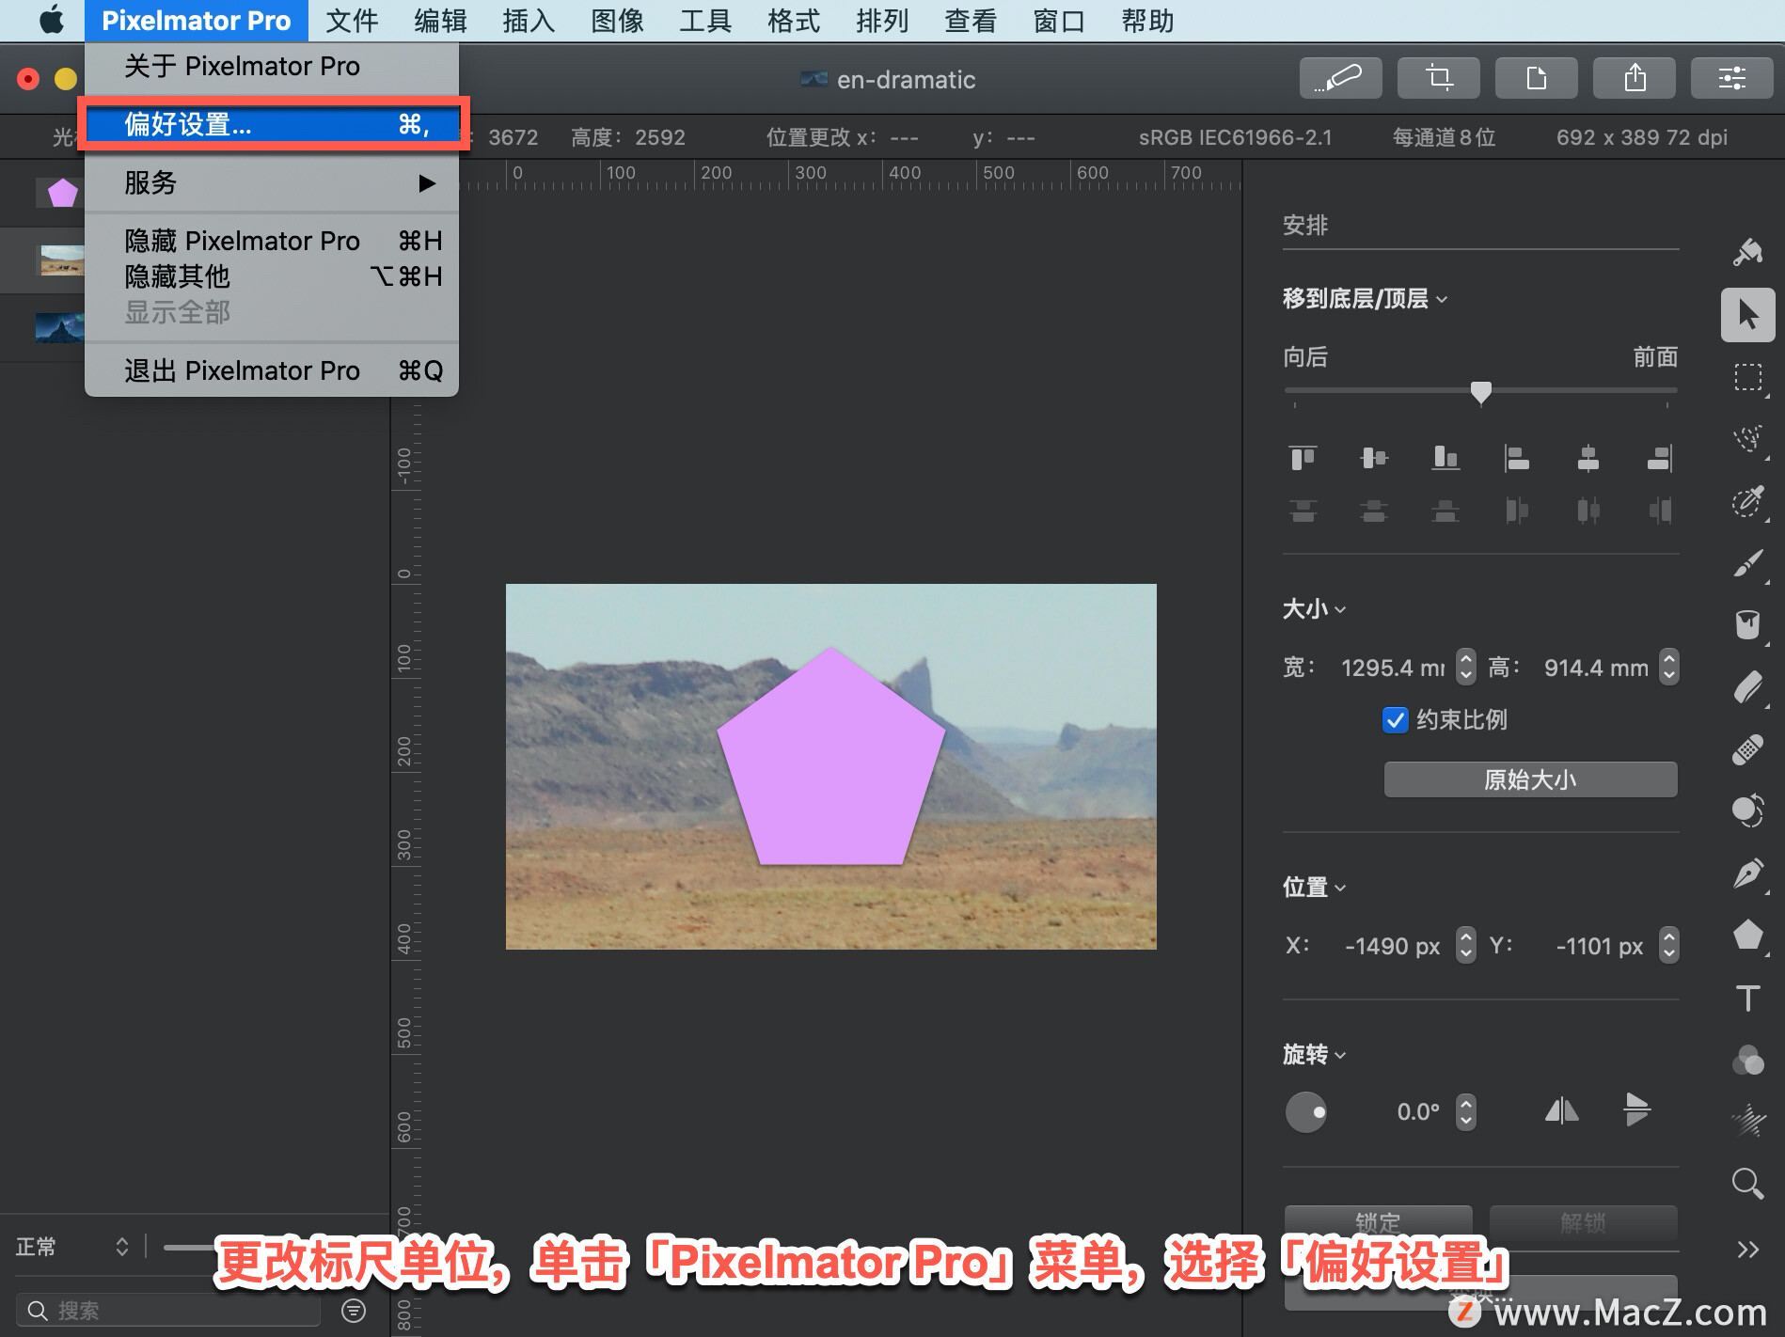Screen dimensions: 1785x1337
Task: Toggle the tool options sliders button
Action: tap(1732, 78)
